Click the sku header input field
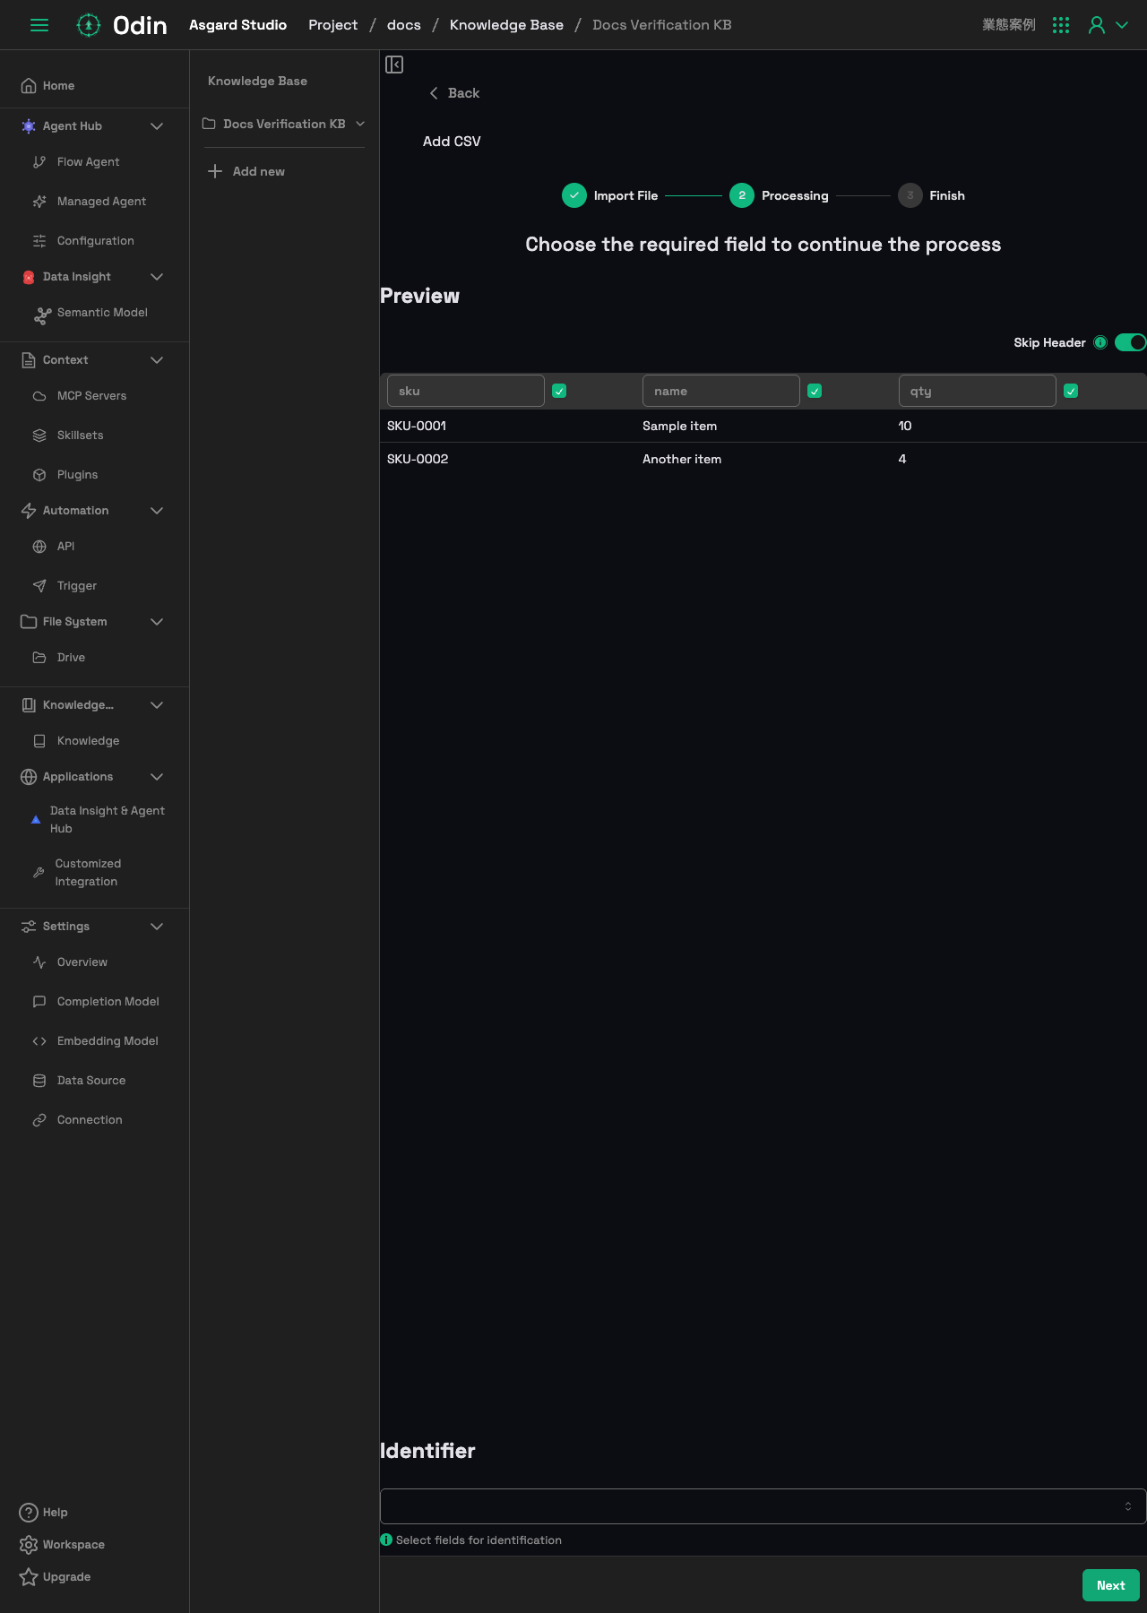The width and height of the screenshot is (1147, 1613). click(466, 391)
